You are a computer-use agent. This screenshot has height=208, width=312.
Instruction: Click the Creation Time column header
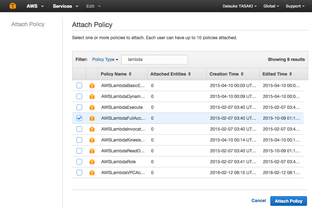click(233, 74)
